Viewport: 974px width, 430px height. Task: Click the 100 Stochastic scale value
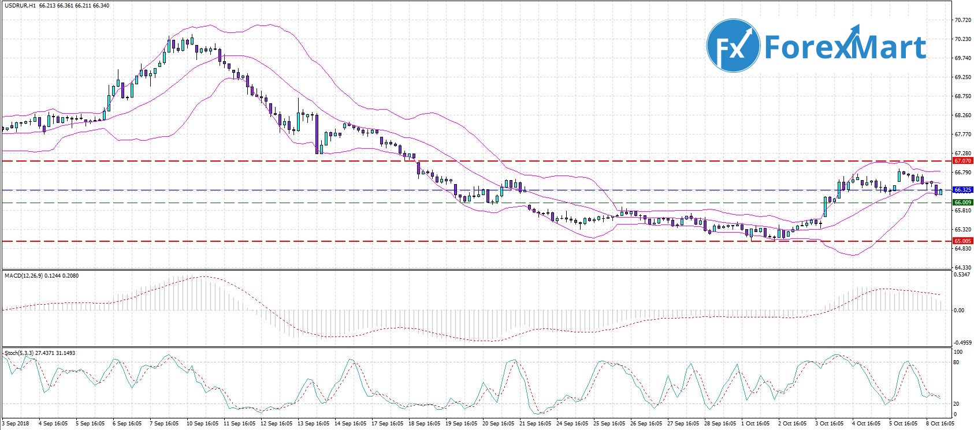click(958, 352)
